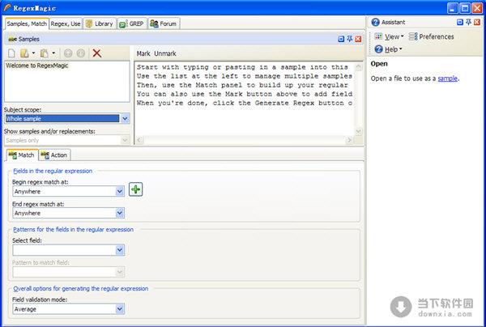Expand End regex match at dropdown
486x327 pixels.
point(120,213)
